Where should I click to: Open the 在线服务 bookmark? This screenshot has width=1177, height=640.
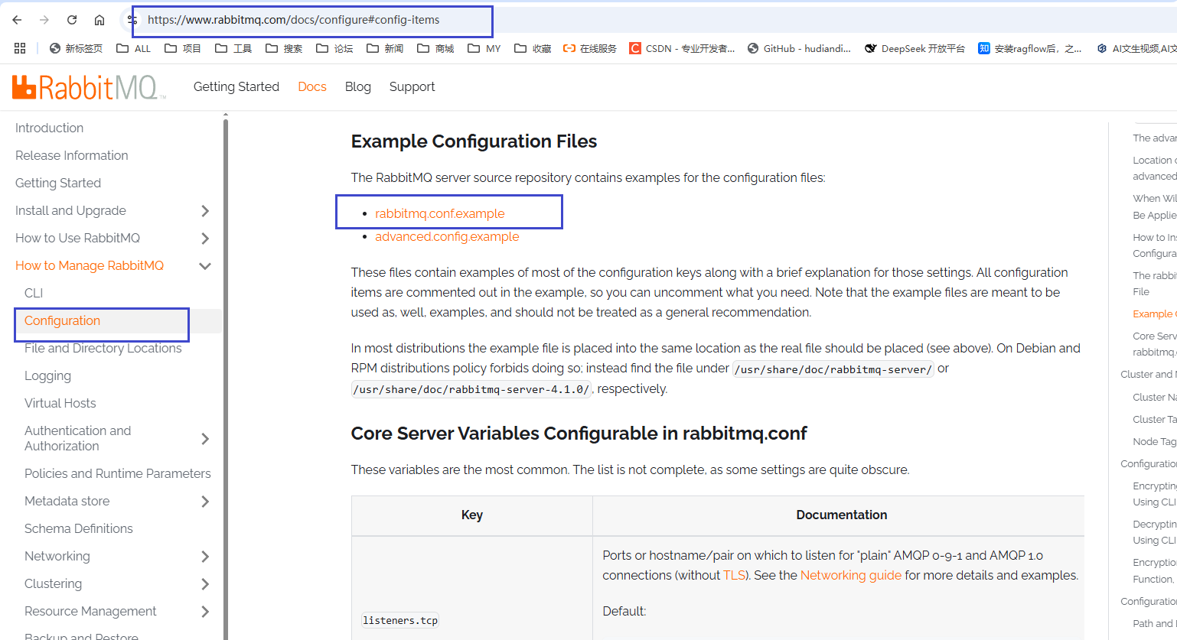[590, 48]
